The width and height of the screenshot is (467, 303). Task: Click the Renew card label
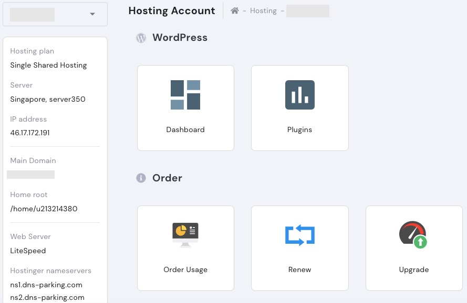(x=299, y=269)
